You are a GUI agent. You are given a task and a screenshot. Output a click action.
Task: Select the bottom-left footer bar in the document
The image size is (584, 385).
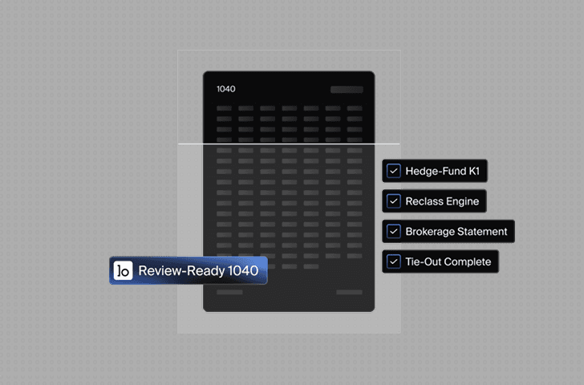click(x=229, y=292)
